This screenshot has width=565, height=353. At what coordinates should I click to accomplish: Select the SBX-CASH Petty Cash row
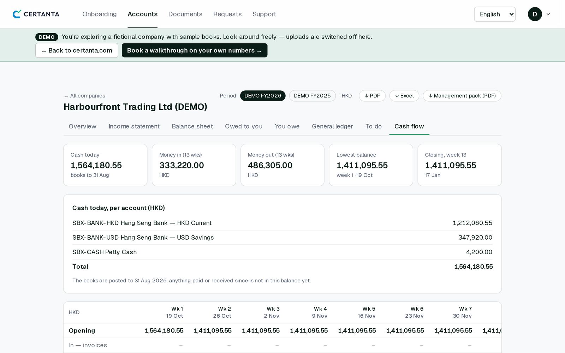282,252
